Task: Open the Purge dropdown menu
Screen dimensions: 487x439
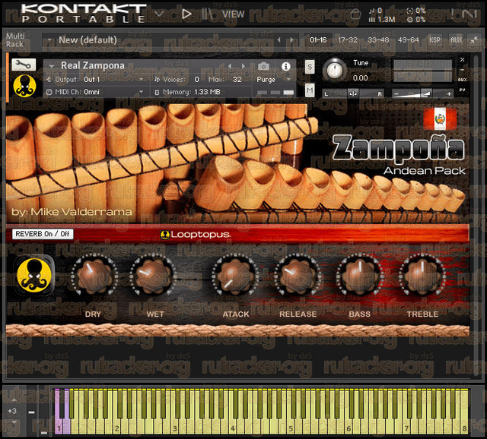Action: tap(273, 80)
